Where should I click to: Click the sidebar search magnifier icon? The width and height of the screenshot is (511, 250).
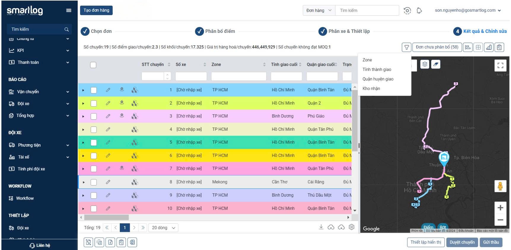[x=66, y=29]
